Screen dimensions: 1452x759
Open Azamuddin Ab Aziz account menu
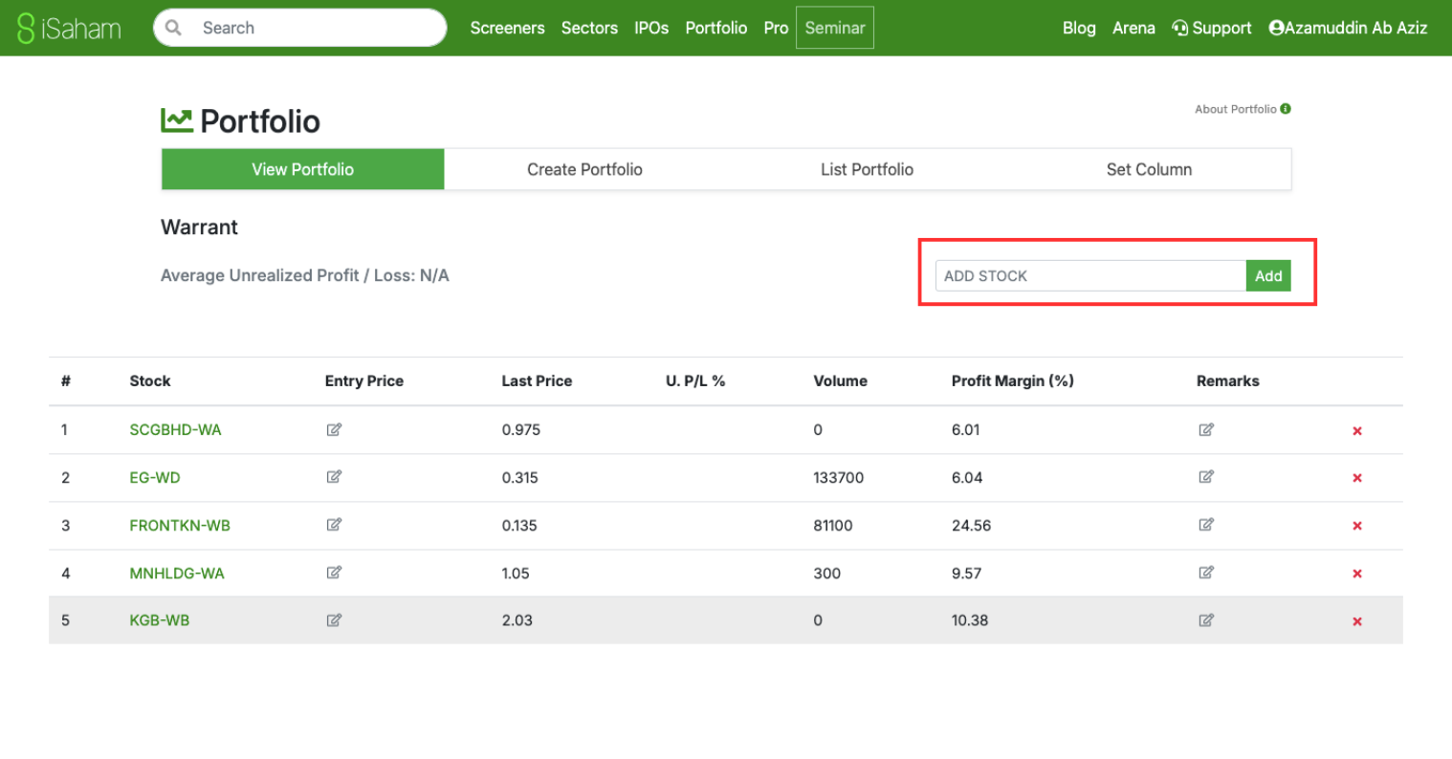click(x=1348, y=28)
